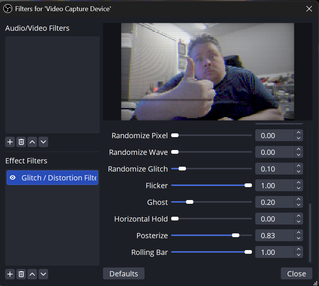The width and height of the screenshot is (319, 286).
Task: Adjust the Horizontal Hold slider
Action: point(212,219)
